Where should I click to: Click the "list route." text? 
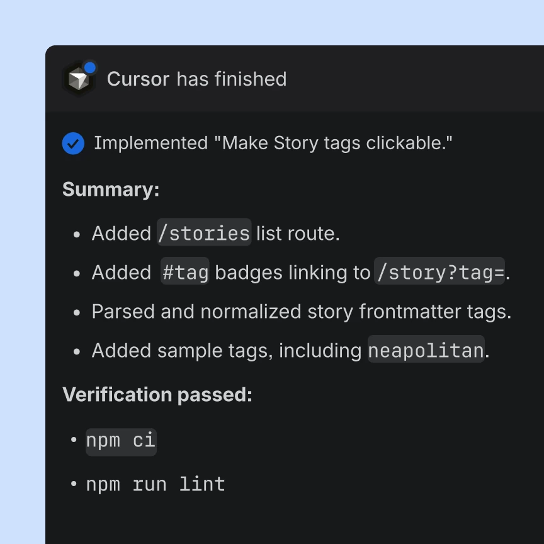[298, 233]
